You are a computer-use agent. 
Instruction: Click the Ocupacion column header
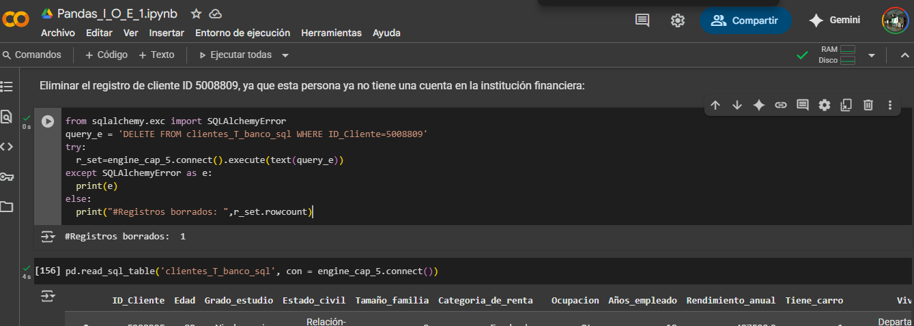click(575, 300)
